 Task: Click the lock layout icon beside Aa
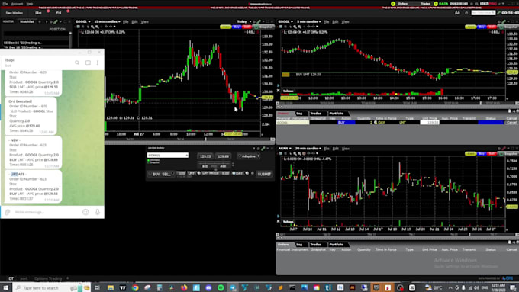click(x=466, y=13)
